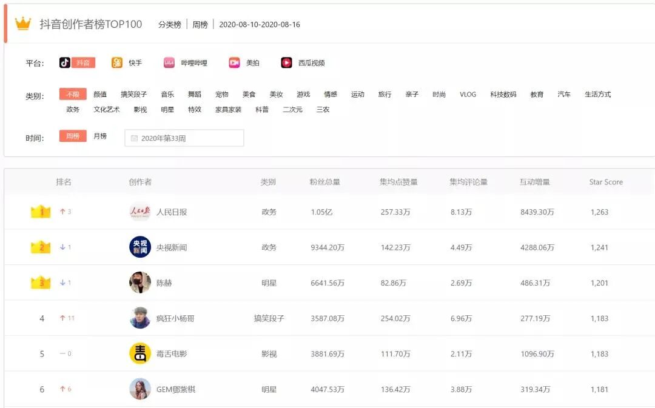Image resolution: width=655 pixels, height=408 pixels.
Task: Open 陈赫 avatar photo
Action: 140,283
